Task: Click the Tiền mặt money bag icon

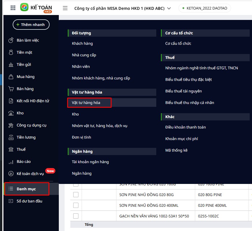Action: [x=11, y=53]
